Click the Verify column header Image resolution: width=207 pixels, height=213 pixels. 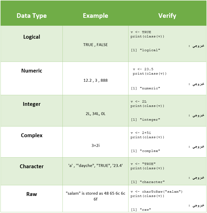pos(167,16)
